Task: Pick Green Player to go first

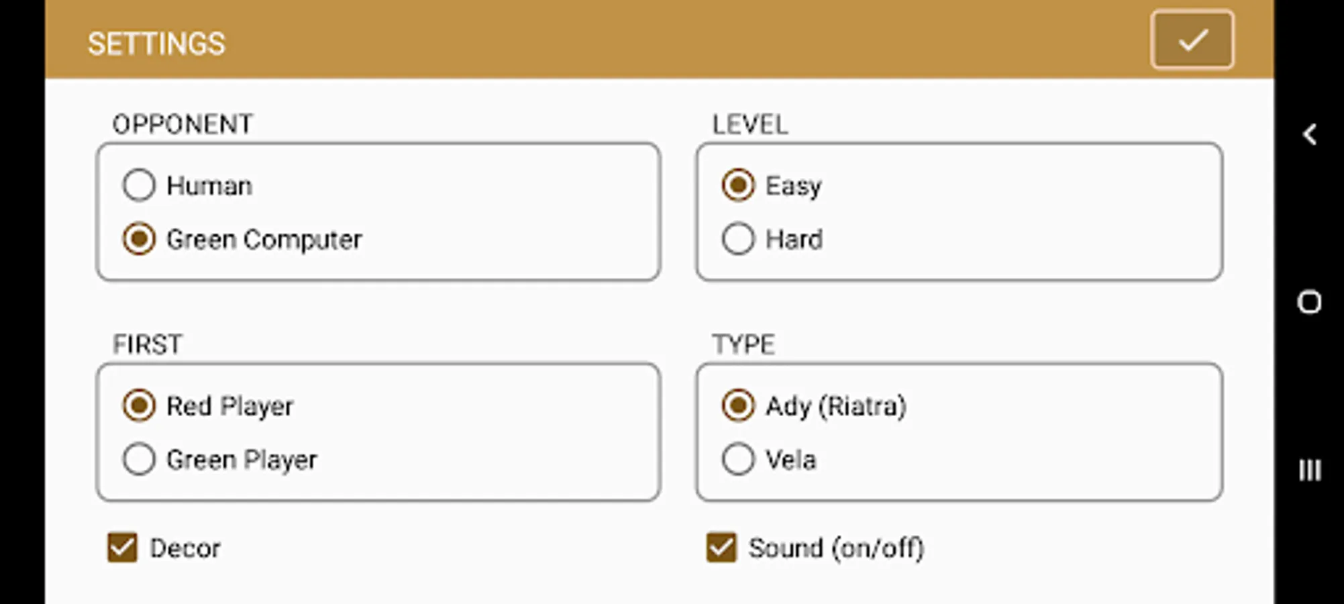Action: pyautogui.click(x=139, y=460)
